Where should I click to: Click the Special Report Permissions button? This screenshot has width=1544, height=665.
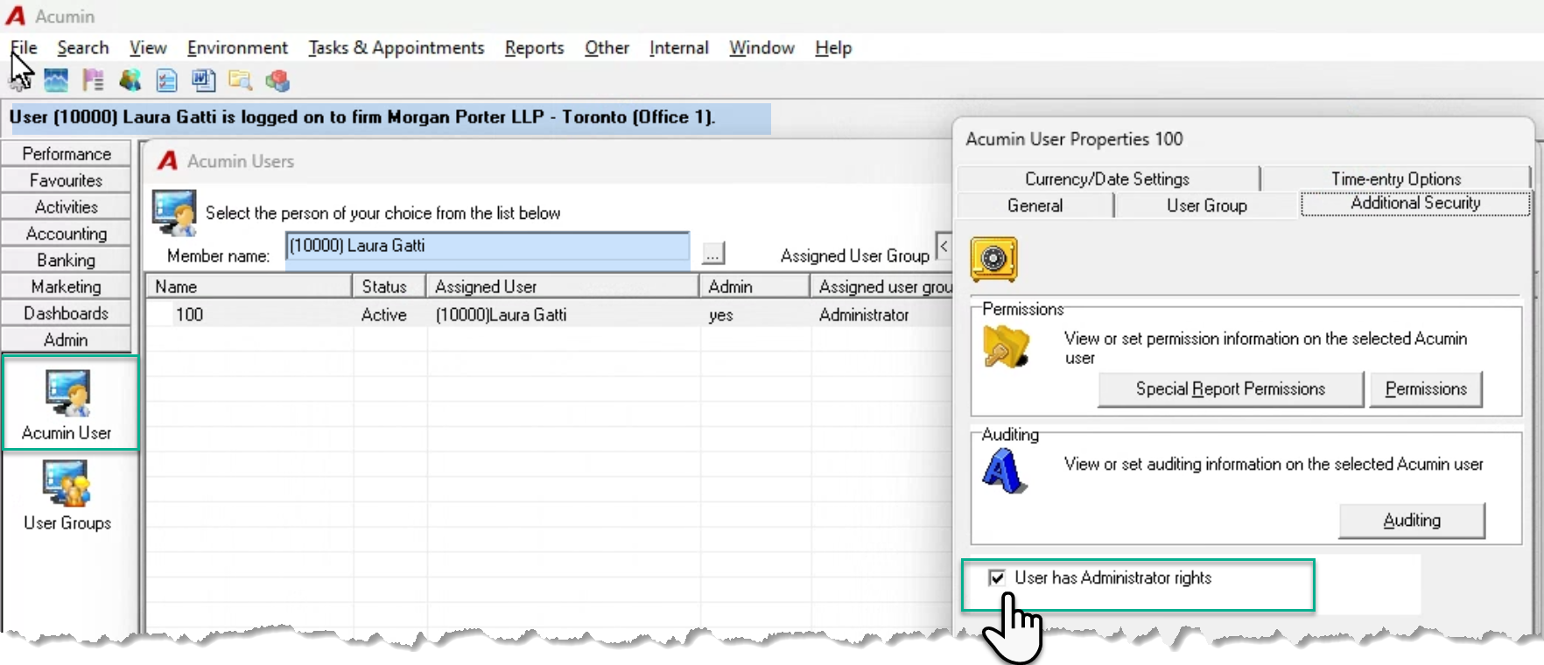pyautogui.click(x=1231, y=388)
